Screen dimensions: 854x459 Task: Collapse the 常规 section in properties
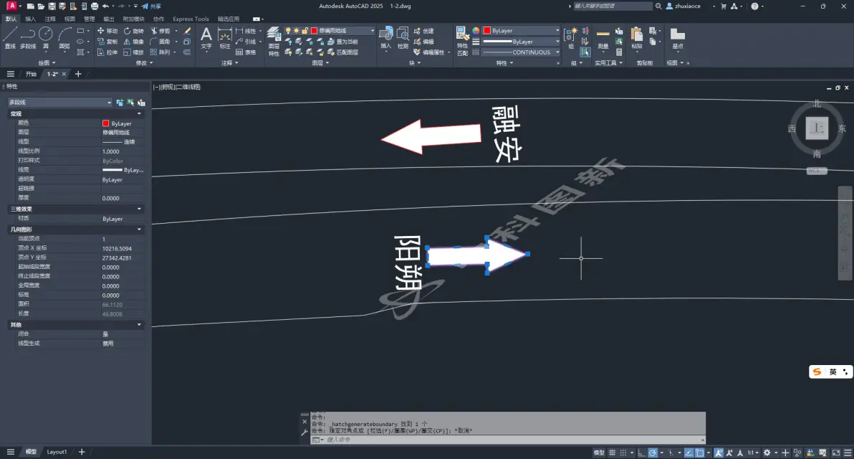pos(139,113)
